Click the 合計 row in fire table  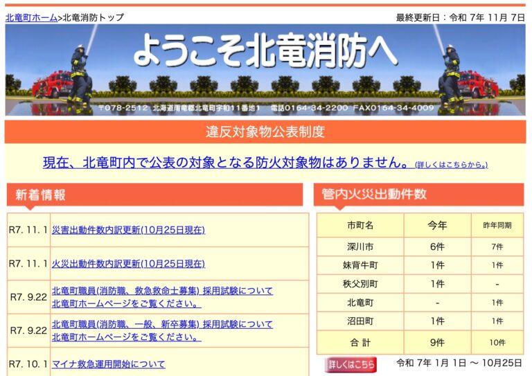coord(360,342)
